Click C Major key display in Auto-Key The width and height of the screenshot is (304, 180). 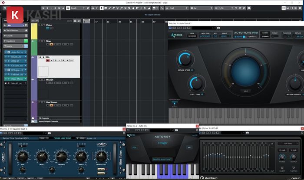[162, 143]
